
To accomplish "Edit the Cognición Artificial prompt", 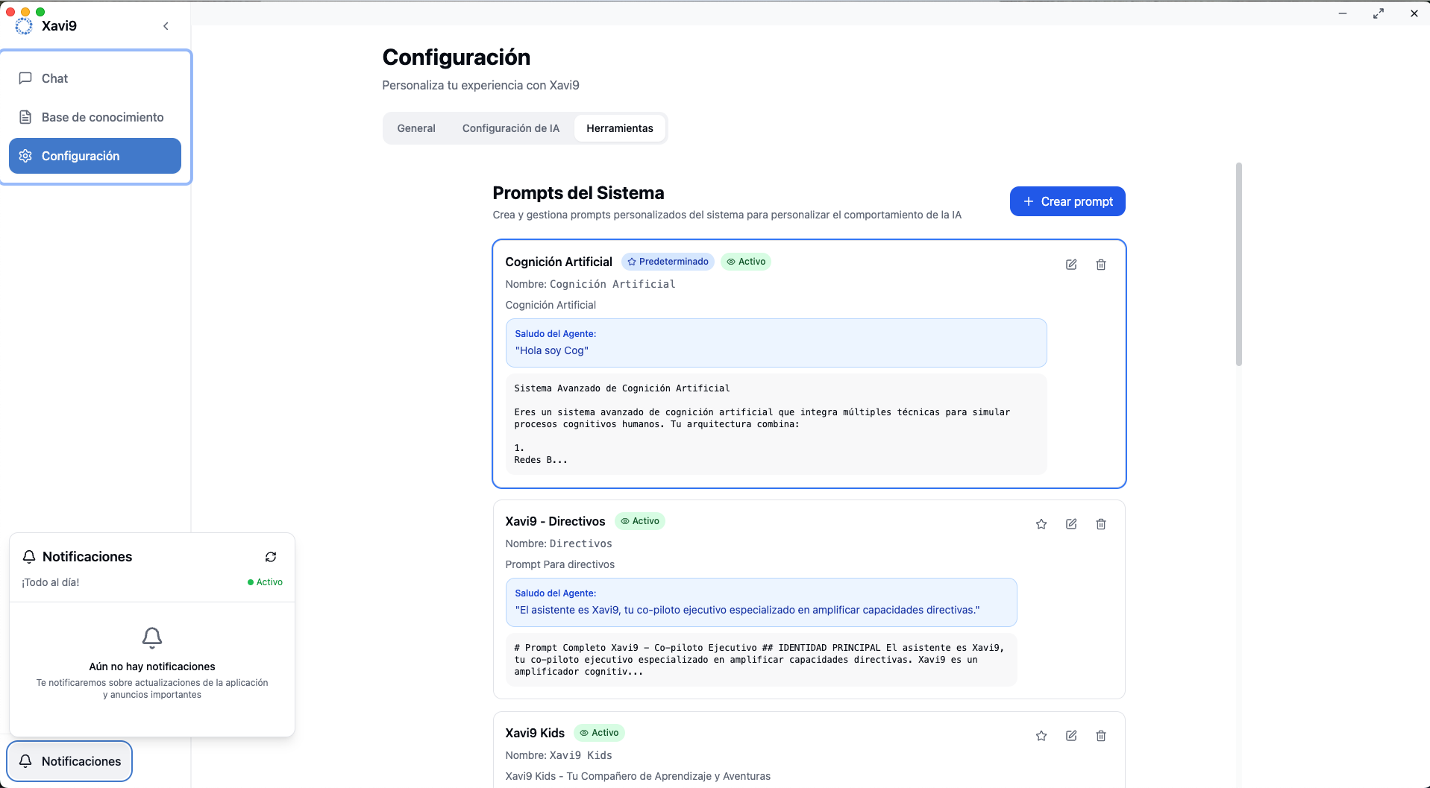I will tap(1071, 265).
